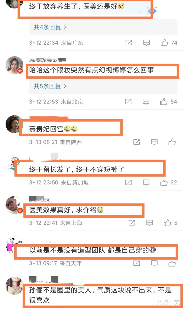The height and width of the screenshot is (309, 183).
Task: Open the comment 医美效果真好,求介绍
Action: [66, 210]
